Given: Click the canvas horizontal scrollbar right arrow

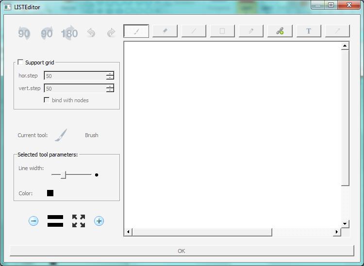Looking at the screenshot, I should (x=336, y=232).
